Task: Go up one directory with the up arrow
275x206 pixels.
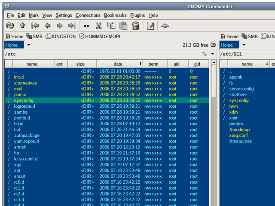Action: [x=22, y=26]
